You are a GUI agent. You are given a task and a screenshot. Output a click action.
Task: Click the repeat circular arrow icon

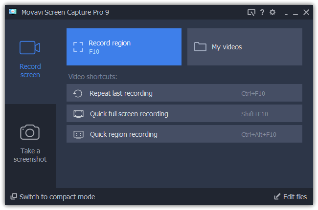click(78, 93)
